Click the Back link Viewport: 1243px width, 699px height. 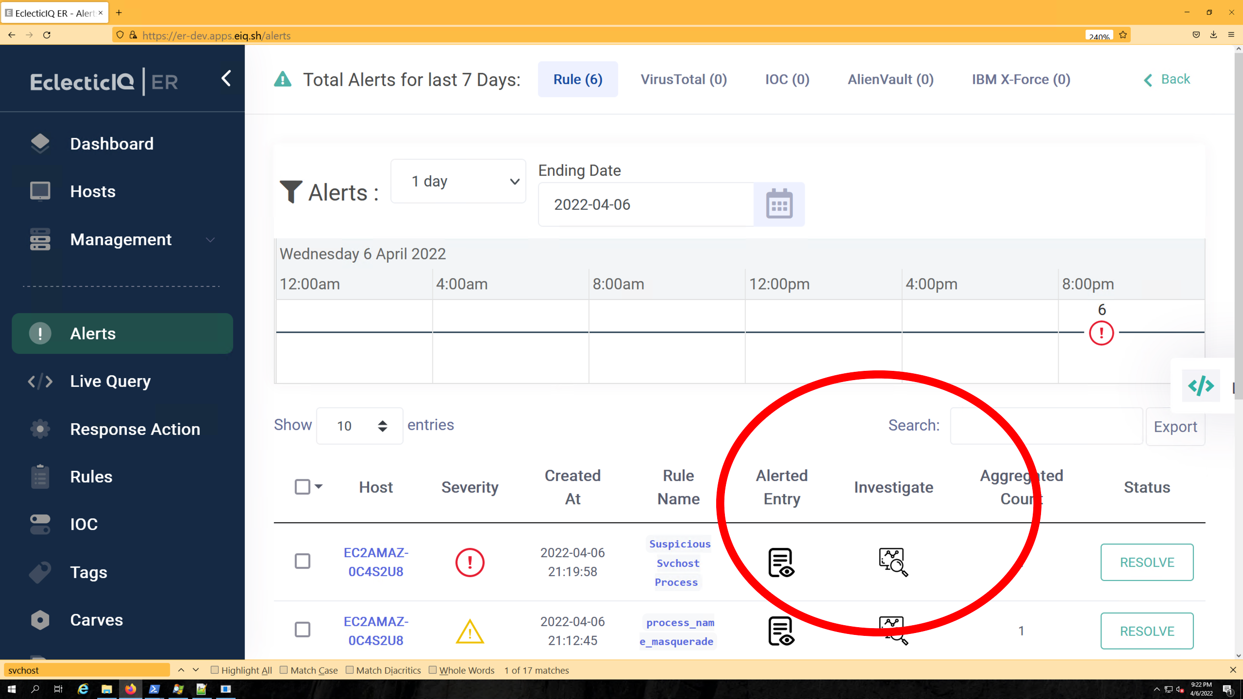pyautogui.click(x=1166, y=79)
